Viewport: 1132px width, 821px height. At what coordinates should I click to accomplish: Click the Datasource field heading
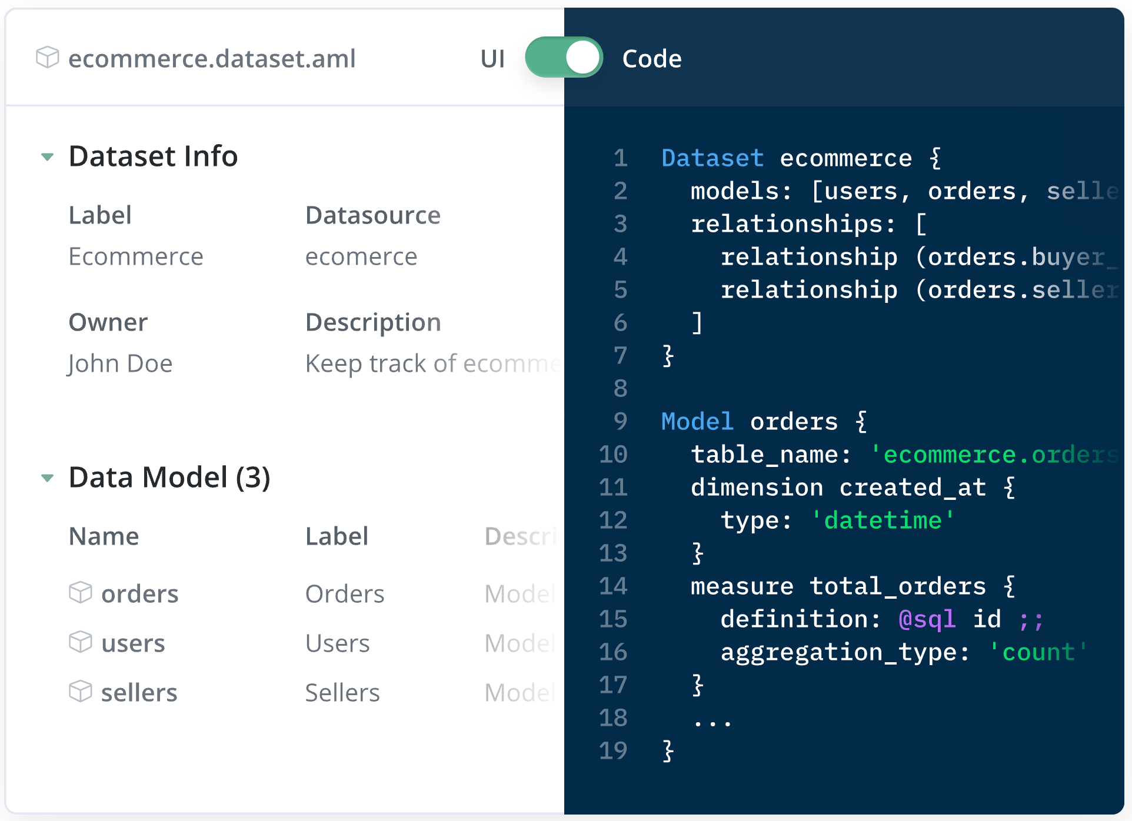(x=373, y=215)
